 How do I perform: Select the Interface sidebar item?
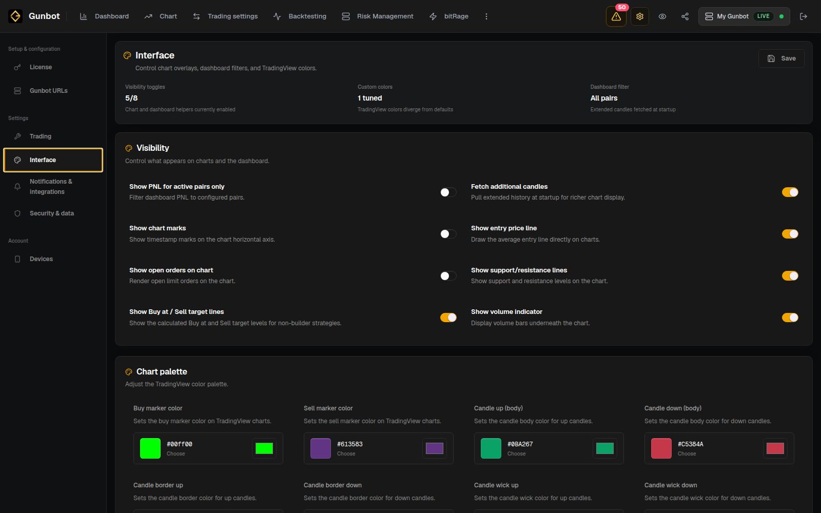click(x=53, y=160)
